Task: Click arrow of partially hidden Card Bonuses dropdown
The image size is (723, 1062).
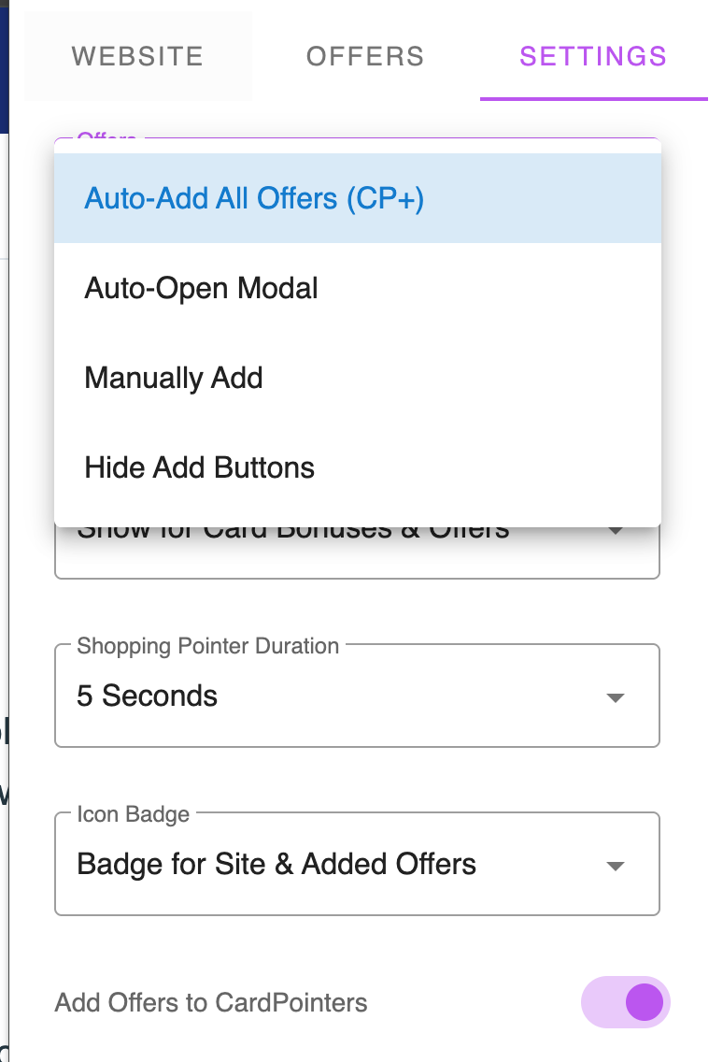Action: pos(616,531)
